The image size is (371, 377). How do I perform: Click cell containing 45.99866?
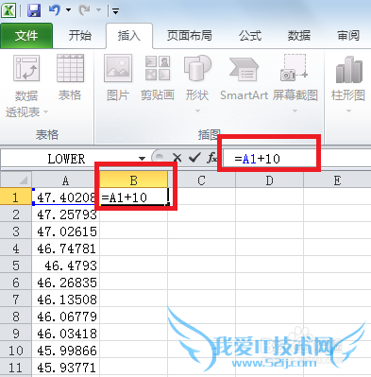click(65, 351)
